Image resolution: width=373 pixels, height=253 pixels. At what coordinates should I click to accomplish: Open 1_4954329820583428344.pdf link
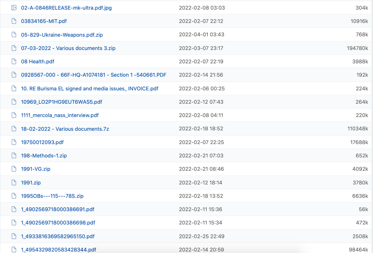pos(59,250)
